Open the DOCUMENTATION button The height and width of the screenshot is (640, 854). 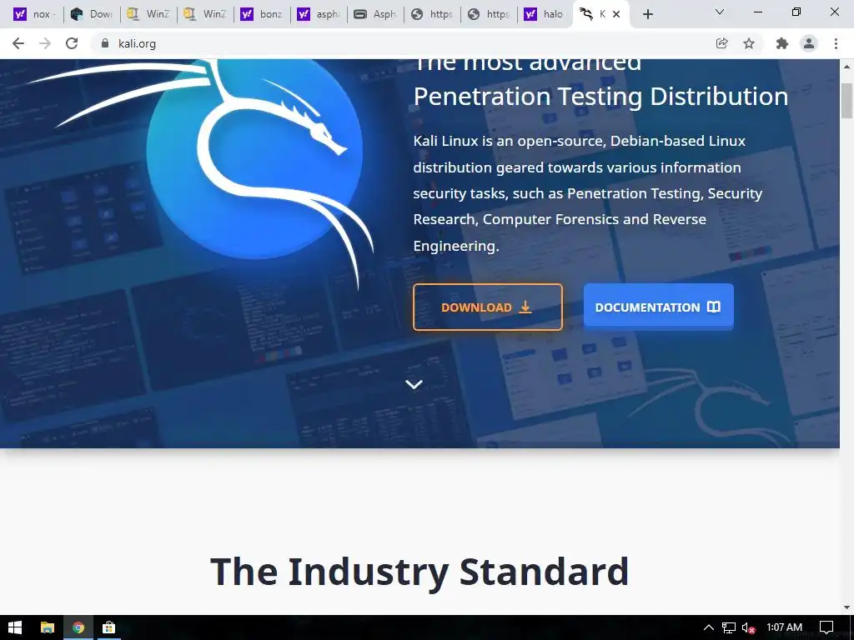point(659,307)
